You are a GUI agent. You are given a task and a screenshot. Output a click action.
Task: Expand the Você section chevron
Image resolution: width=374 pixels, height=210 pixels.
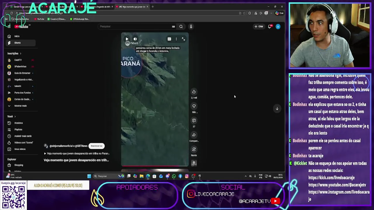(x=15, y=117)
